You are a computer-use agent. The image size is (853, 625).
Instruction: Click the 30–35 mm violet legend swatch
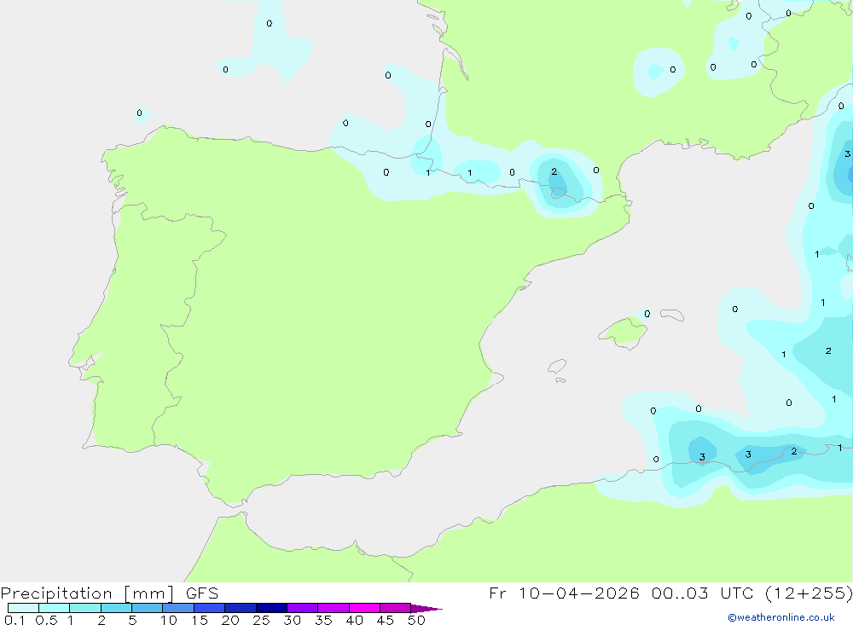[302, 608]
